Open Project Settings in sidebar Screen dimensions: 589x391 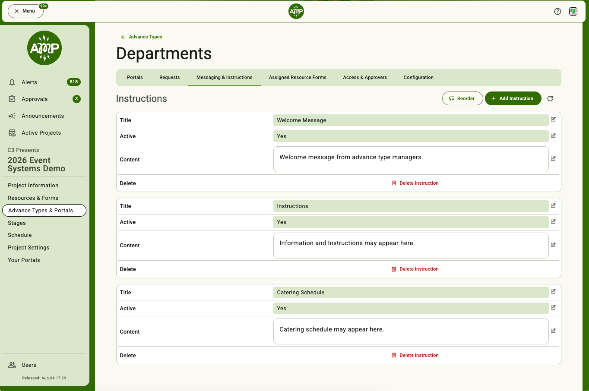[28, 248]
